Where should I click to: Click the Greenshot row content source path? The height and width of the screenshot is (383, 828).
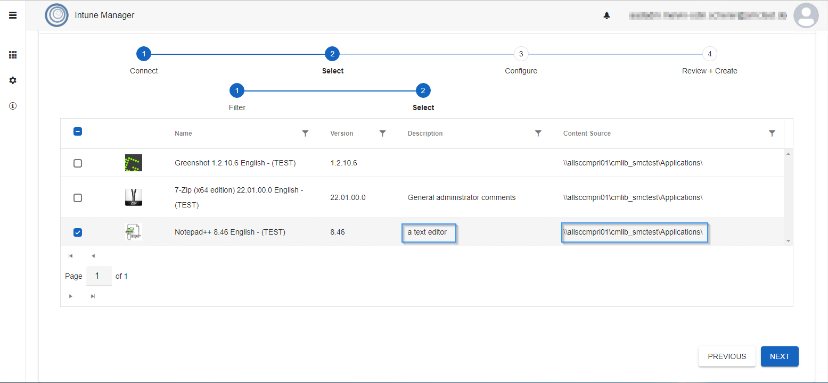[633, 163]
